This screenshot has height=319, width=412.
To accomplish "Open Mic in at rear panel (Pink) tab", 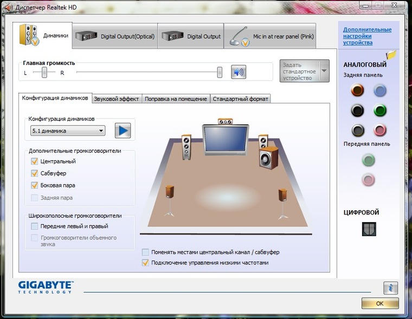I will [270, 36].
